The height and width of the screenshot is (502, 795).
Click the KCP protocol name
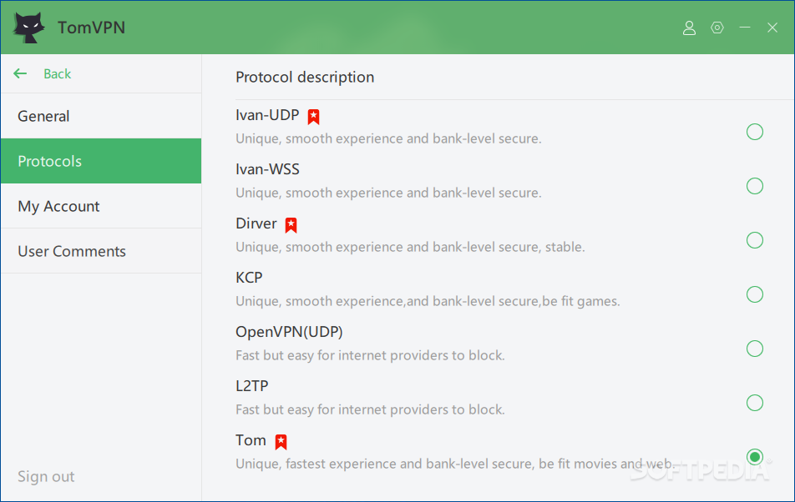(x=249, y=278)
